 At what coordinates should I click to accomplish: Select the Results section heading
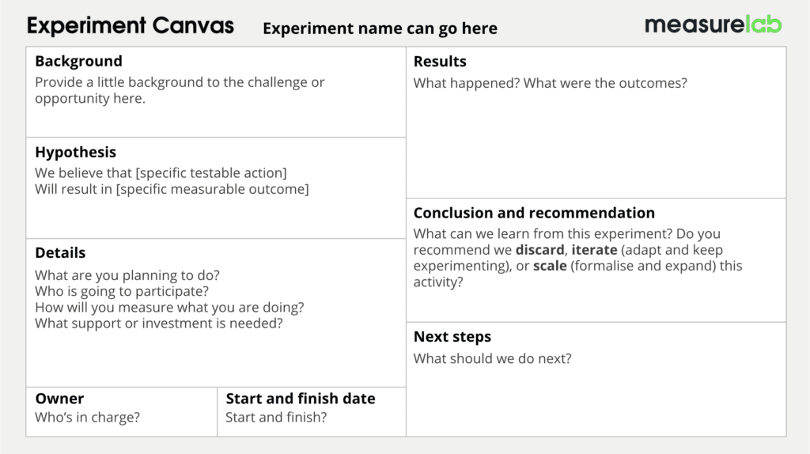point(440,62)
